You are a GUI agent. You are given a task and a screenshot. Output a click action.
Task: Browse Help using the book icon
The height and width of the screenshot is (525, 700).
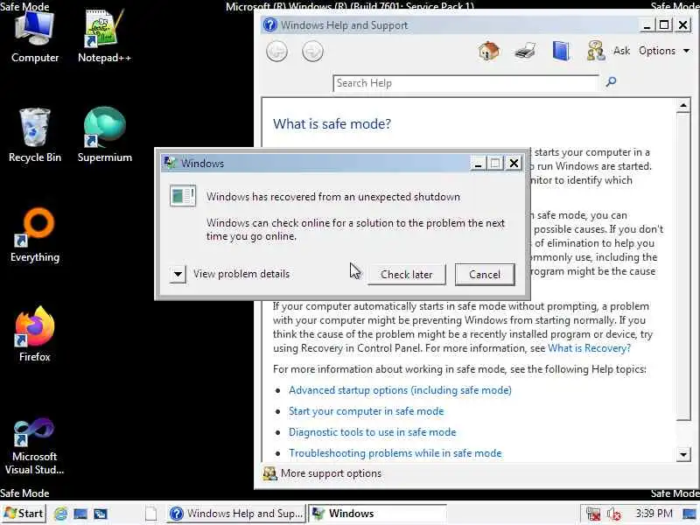[561, 51]
